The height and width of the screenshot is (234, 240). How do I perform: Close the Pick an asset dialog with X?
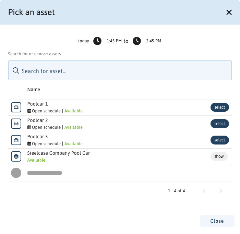click(229, 12)
